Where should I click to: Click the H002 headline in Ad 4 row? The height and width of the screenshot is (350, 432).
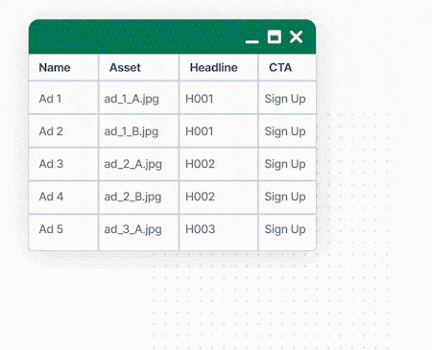(x=219, y=197)
